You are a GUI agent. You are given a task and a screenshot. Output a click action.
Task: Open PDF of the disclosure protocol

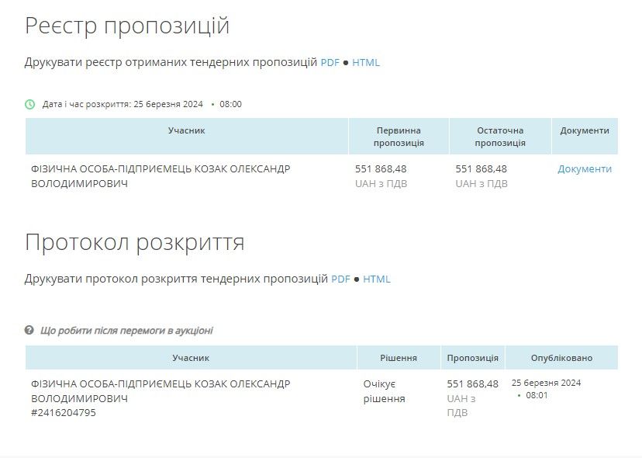coord(341,278)
